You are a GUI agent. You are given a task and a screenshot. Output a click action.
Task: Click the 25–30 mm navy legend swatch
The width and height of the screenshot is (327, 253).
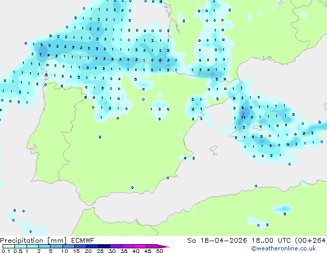point(104,246)
